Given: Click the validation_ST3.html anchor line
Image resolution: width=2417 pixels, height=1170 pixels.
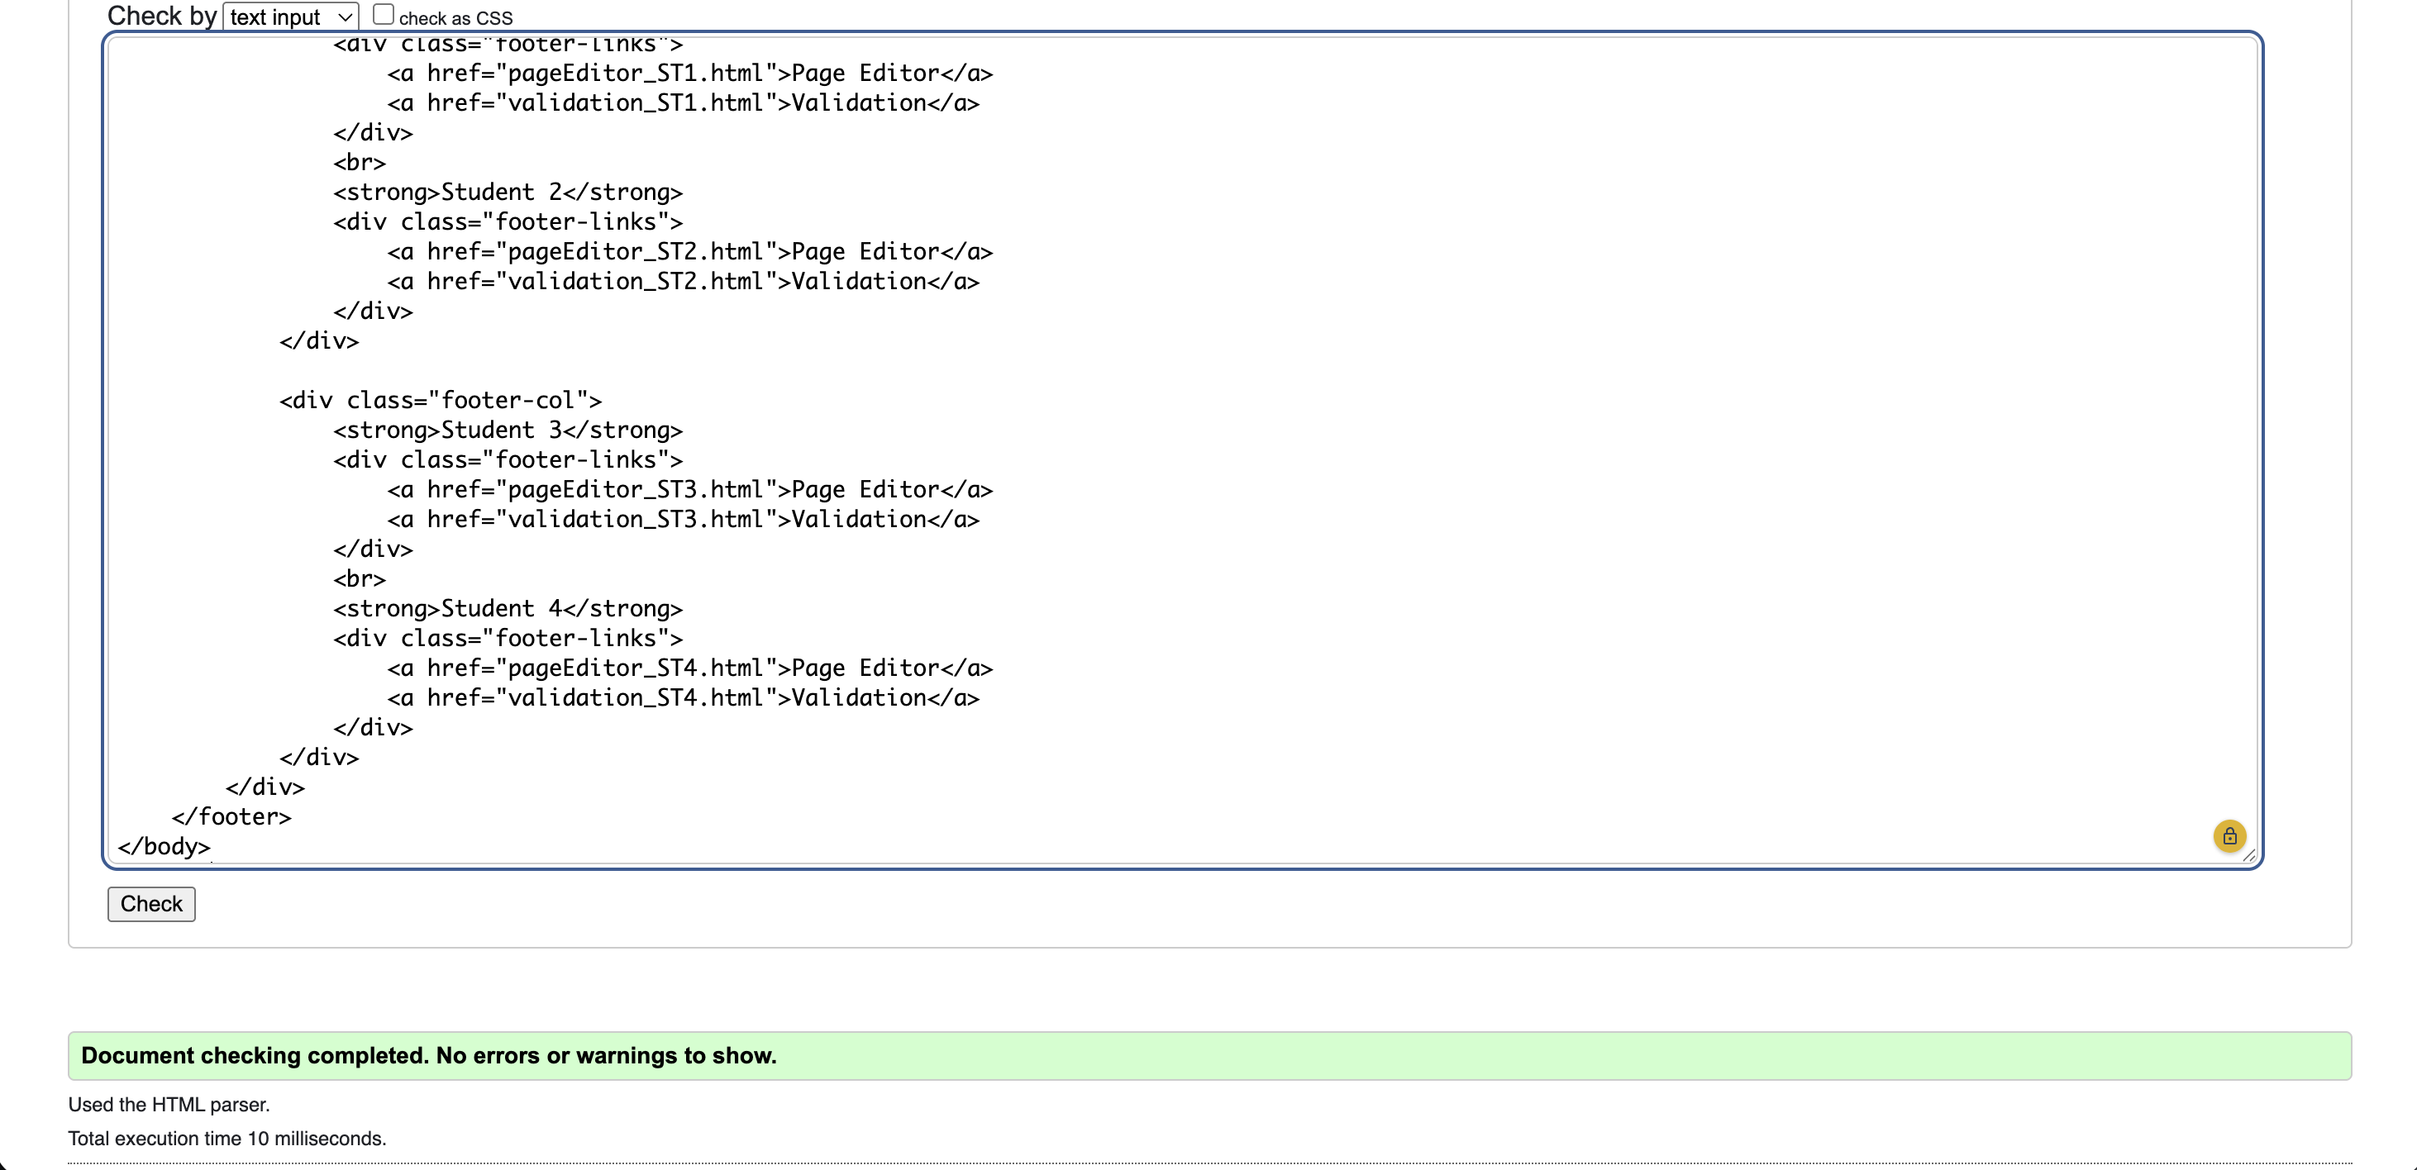Looking at the screenshot, I should (683, 519).
